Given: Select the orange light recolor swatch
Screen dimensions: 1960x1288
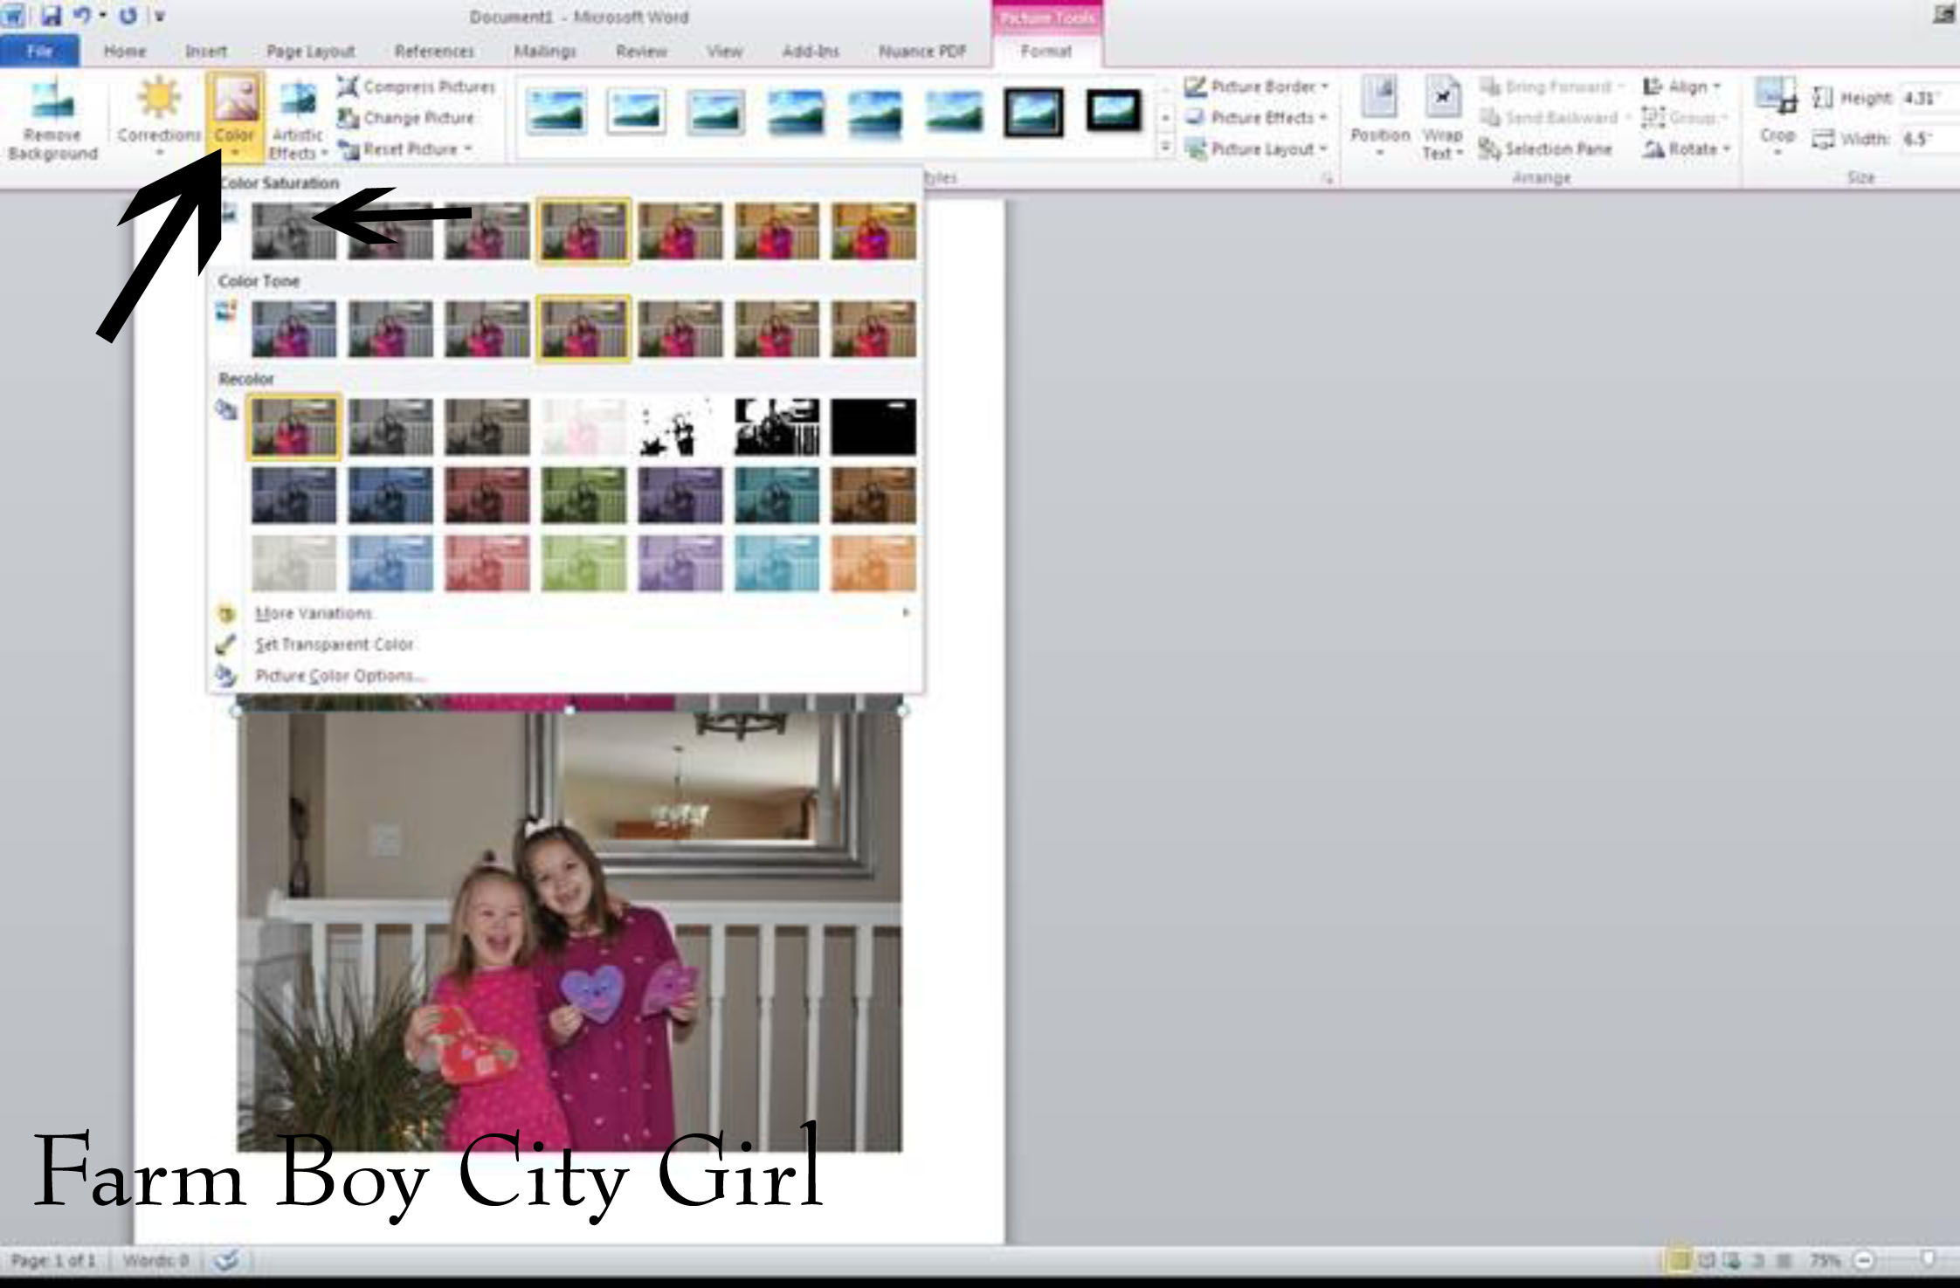Looking at the screenshot, I should tap(873, 563).
